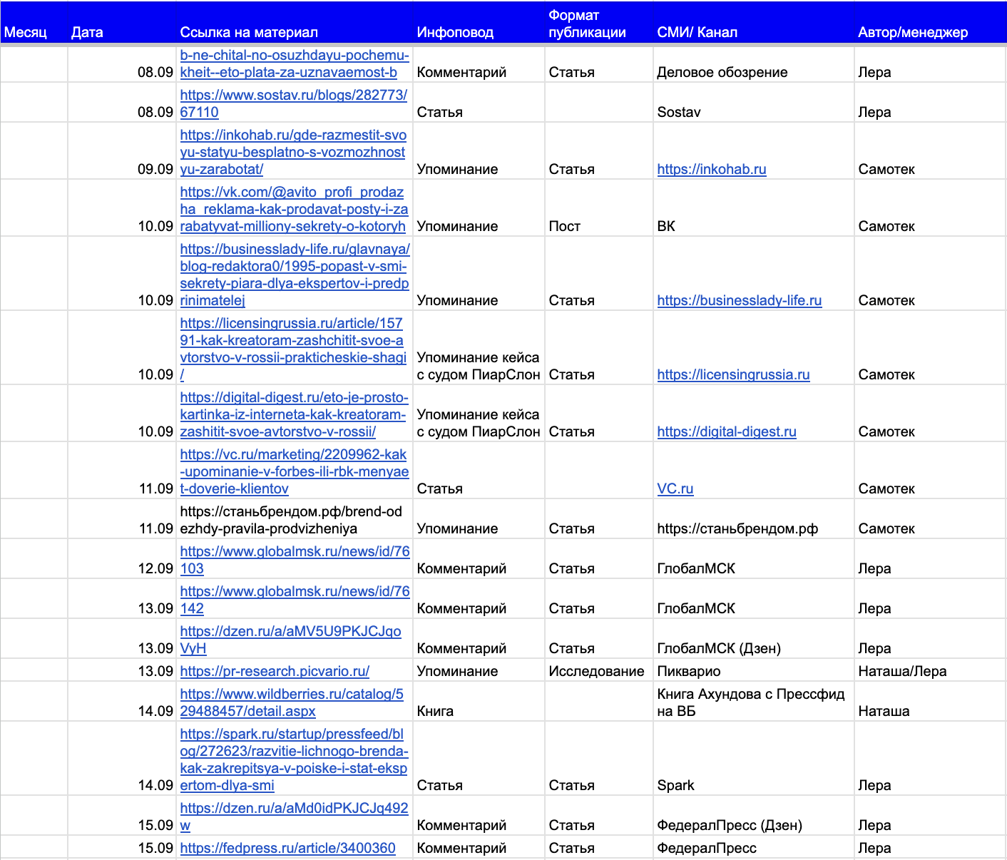Image resolution: width=1007 pixels, height=860 pixels.
Task: Open the kheit--eto-plata-za-uznavaemost link
Action: coord(295,63)
